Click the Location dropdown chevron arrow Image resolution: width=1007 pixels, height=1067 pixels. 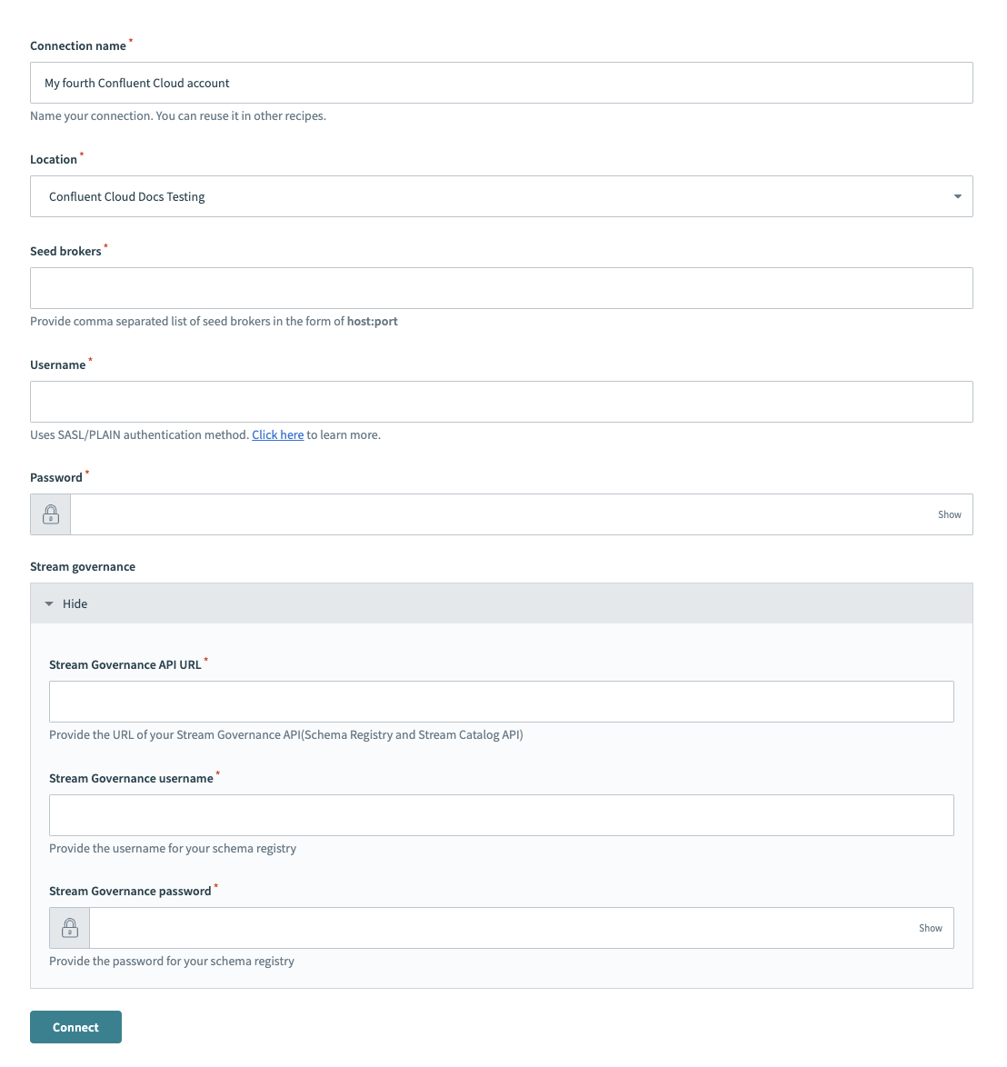pos(956,195)
